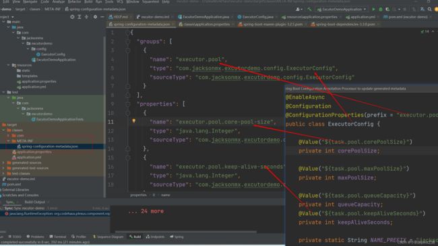Select ExcutorConfig class in project tree
Image resolution: width=438 pixels, height=246 pixels.
point(51,54)
